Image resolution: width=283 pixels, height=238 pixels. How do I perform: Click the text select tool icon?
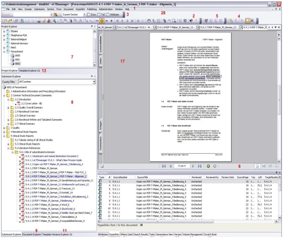(154, 21)
